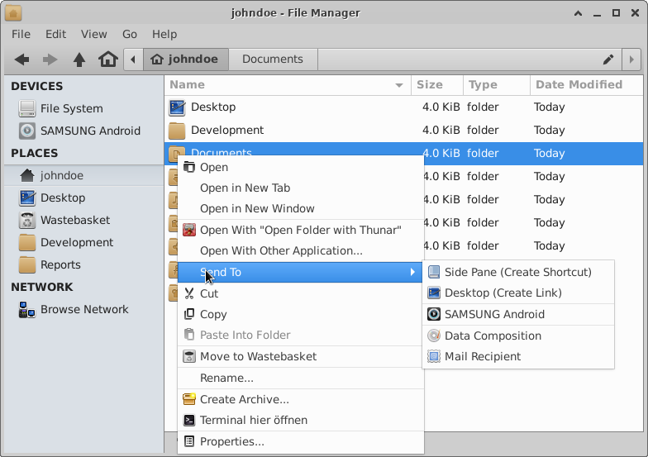Click the Desktop folder icon in file list
The height and width of the screenshot is (457, 648).
(177, 107)
